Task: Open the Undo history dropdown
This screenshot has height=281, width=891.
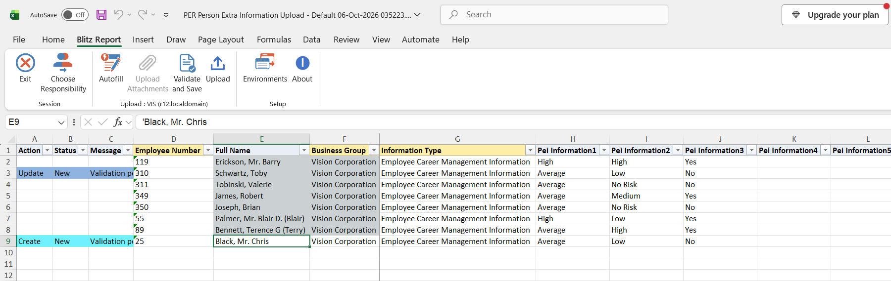Action: tap(129, 15)
